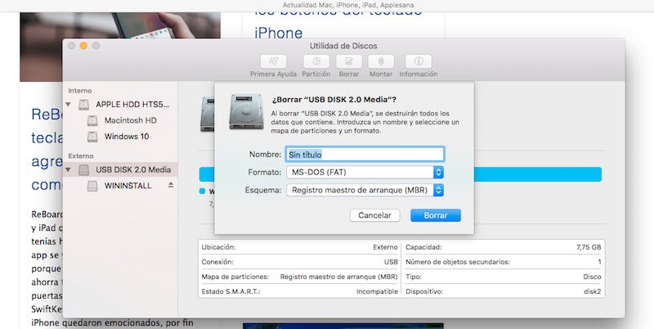This screenshot has height=329, width=654.
Task: Click the Cancelar button
Action: pos(374,215)
